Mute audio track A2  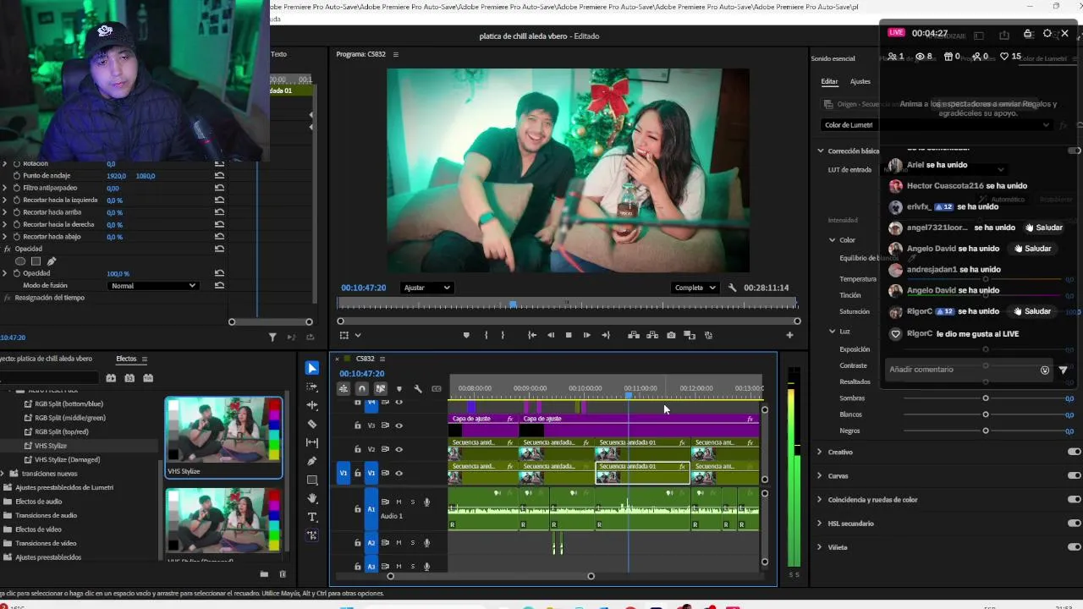point(399,543)
